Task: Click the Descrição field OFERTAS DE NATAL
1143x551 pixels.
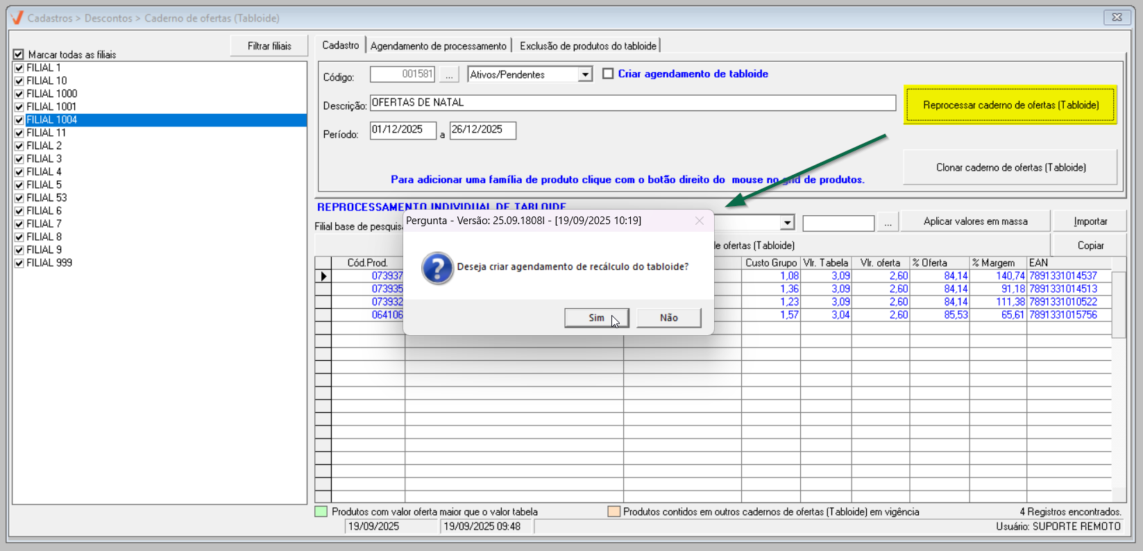Action: click(x=632, y=103)
